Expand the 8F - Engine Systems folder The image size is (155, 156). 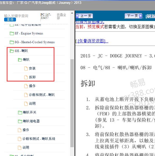click(29, 33)
